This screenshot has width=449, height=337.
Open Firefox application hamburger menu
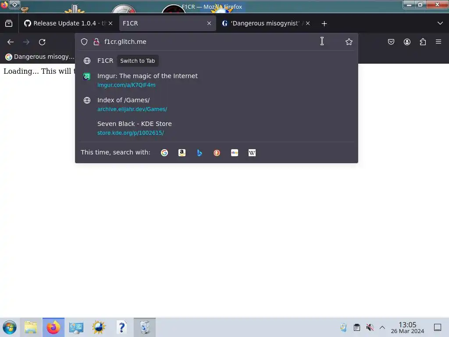(438, 42)
